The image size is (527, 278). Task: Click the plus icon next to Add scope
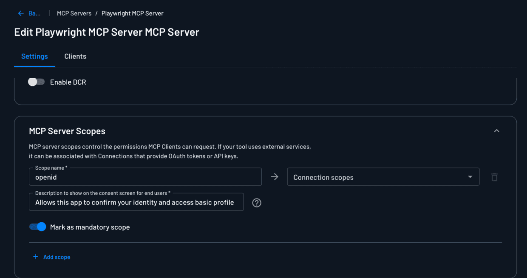pos(36,257)
